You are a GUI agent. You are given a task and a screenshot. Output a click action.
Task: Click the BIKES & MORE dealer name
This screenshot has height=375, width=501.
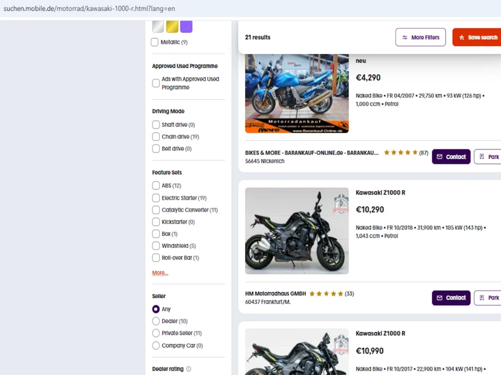312,153
